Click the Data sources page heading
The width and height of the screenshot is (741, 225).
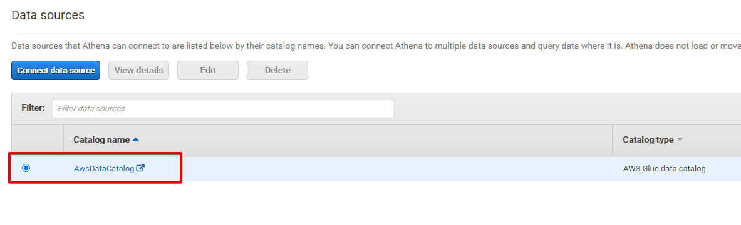point(48,15)
